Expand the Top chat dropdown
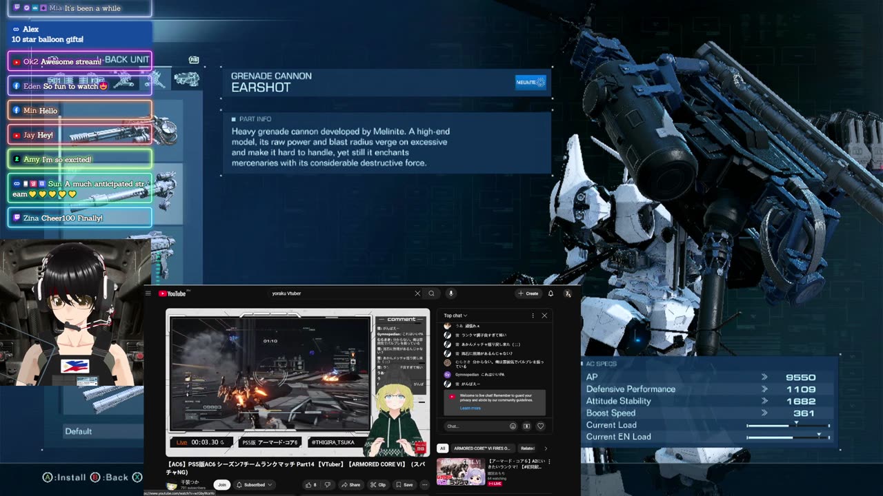883x496 pixels. 455,316
